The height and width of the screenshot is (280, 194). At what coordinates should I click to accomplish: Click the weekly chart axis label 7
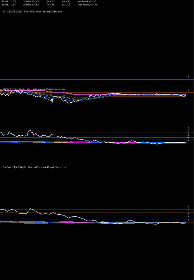pos(189,128)
